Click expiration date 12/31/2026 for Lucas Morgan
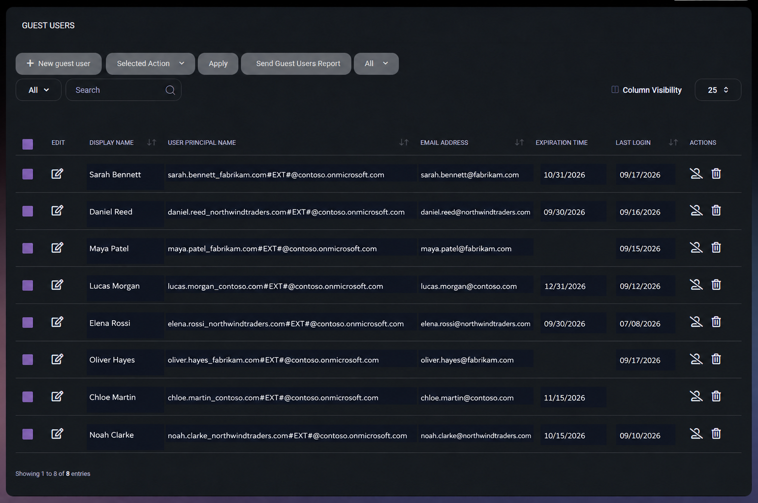The image size is (758, 503). 565,286
